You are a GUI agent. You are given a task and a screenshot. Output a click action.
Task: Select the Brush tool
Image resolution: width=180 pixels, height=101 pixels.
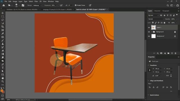(x=3, y=40)
